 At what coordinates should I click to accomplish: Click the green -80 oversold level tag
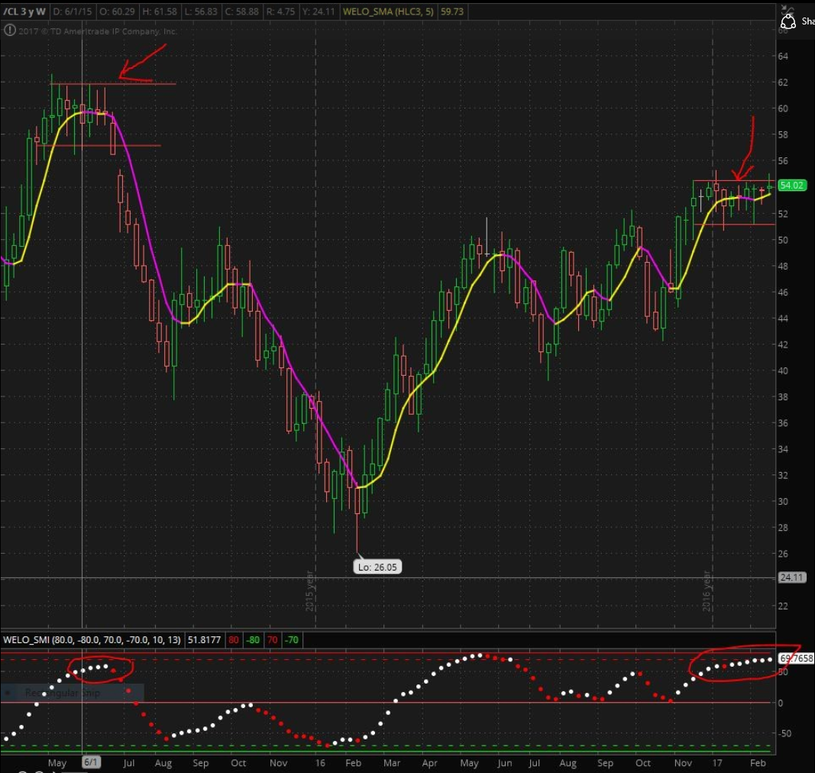pyautogui.click(x=253, y=640)
